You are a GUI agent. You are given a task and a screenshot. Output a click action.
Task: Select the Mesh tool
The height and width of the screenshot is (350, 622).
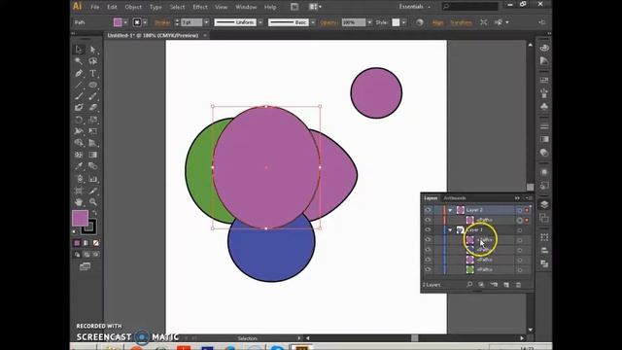[79, 155]
